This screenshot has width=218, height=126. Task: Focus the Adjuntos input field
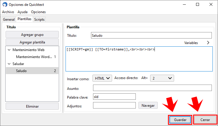click(114, 105)
